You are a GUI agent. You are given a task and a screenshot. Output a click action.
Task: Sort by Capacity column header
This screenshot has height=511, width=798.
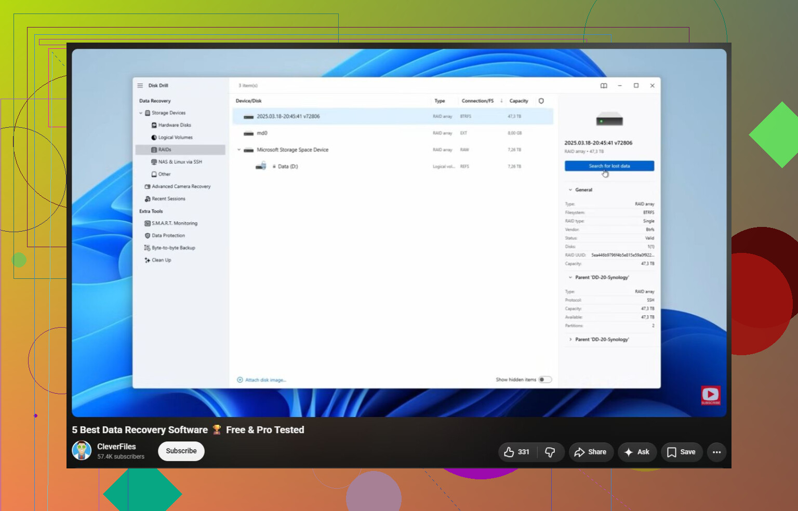click(518, 101)
